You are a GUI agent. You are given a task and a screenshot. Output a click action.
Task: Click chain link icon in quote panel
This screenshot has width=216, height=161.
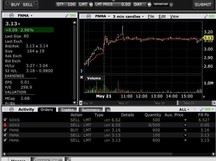(73, 15)
